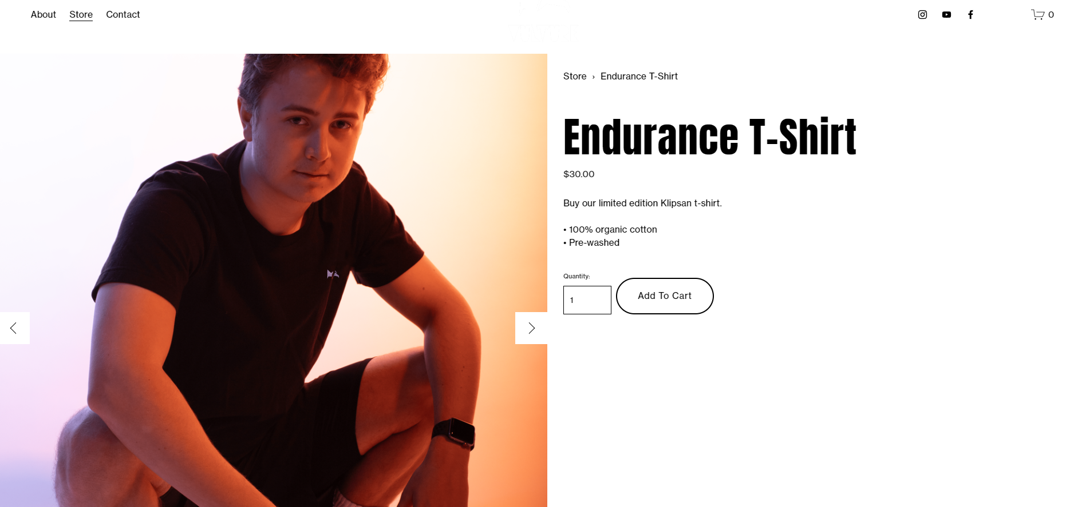
Task: Click the main product photo
Action: tap(274, 280)
